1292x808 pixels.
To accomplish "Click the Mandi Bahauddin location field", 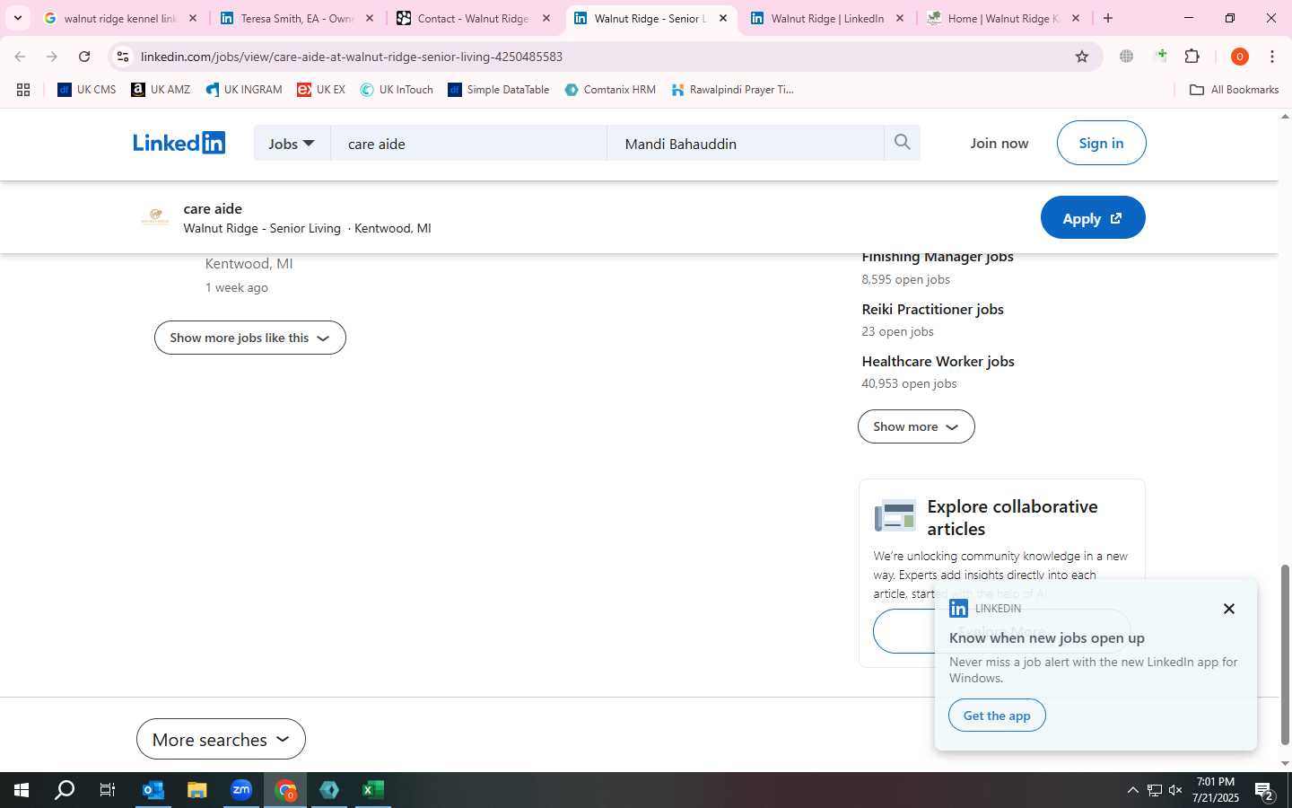I will click(745, 143).
